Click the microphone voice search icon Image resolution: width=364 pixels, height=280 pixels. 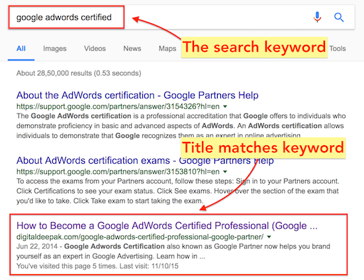click(x=317, y=17)
